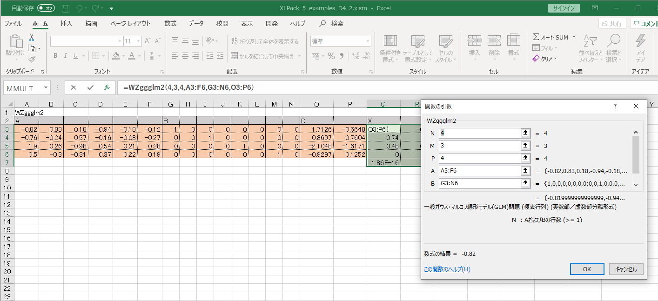The width and height of the screenshot is (658, 301).
Task: Click the dialog help question mark
Action: point(615,106)
